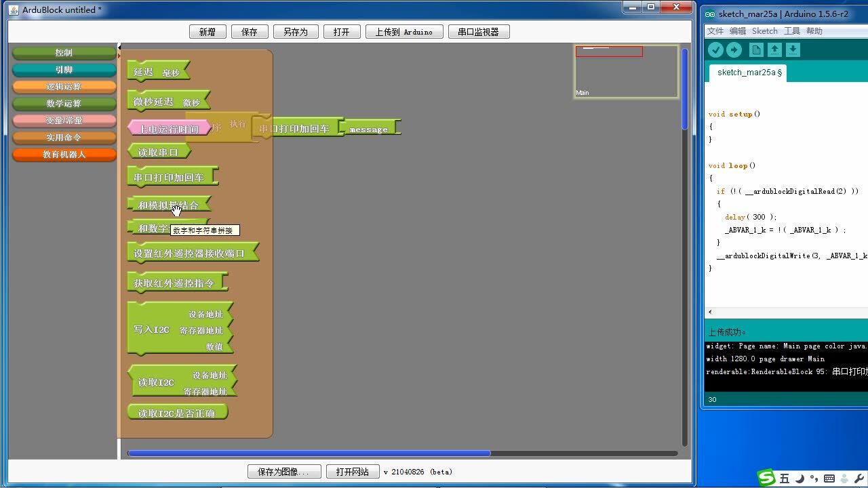
Task: Open the 文件 menu in Arduino
Action: click(715, 31)
